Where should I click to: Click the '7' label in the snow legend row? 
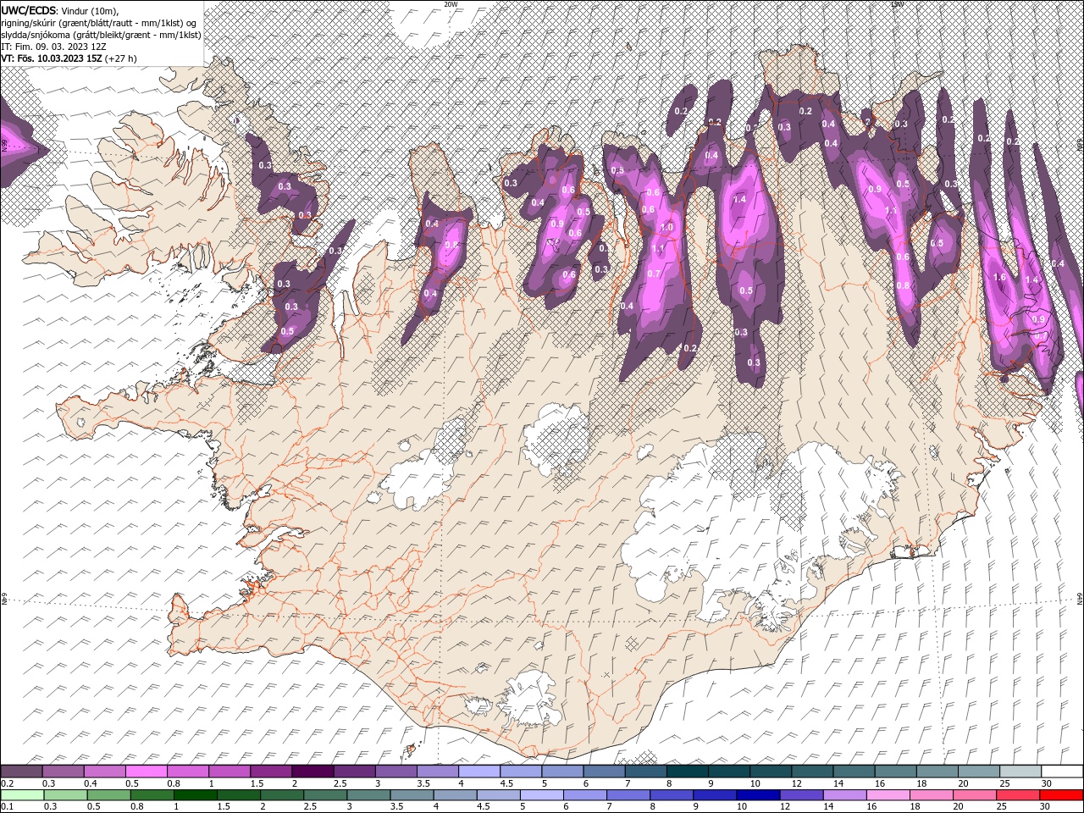(x=626, y=783)
